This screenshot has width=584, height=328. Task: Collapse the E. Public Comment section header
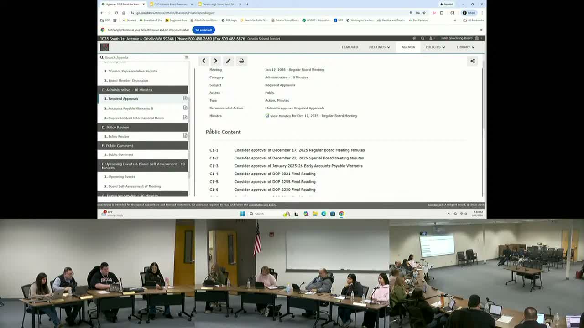click(x=143, y=145)
